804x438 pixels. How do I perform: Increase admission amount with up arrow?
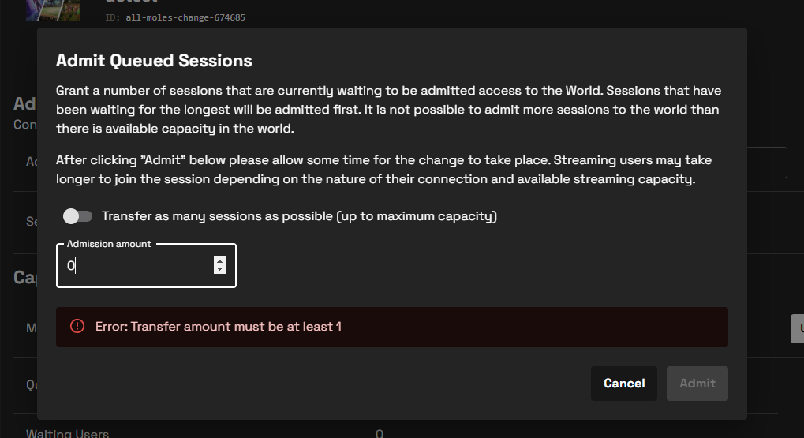tap(219, 261)
